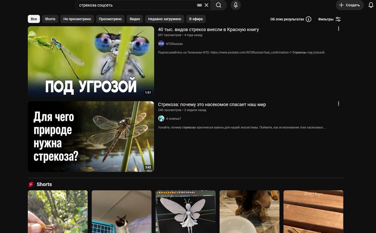The image size is (376, 233).
Task: Open the Short with the 3D fairy model
Action: pos(185,212)
